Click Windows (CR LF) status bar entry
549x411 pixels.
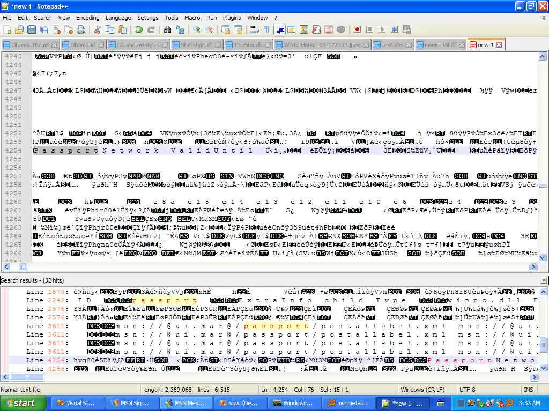pyautogui.click(x=422, y=390)
